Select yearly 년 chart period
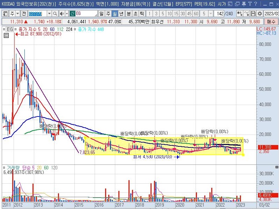The image size is (279, 209). pyautogui.click(x=122, y=14)
